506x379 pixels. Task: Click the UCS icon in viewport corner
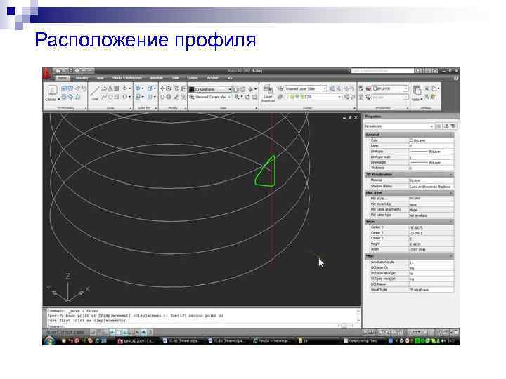tap(68, 288)
